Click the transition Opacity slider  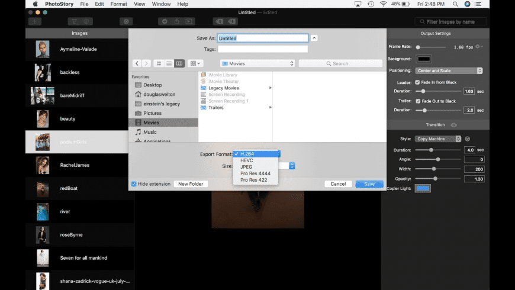click(438, 179)
